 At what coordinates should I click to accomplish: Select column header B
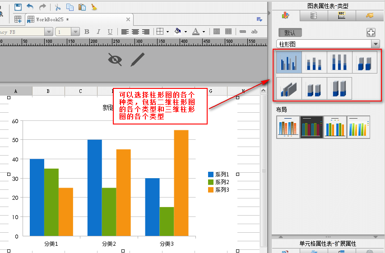pyautogui.click(x=48, y=91)
